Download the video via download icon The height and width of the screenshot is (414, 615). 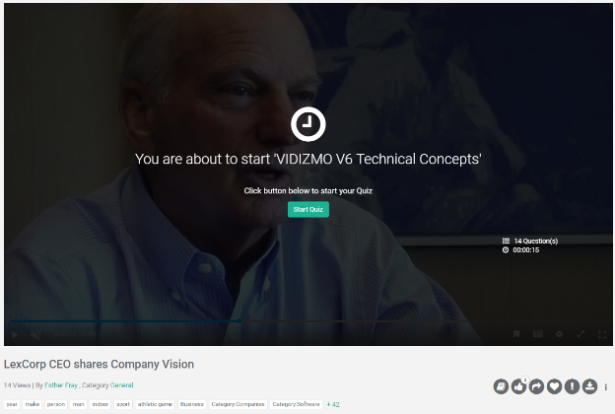589,386
